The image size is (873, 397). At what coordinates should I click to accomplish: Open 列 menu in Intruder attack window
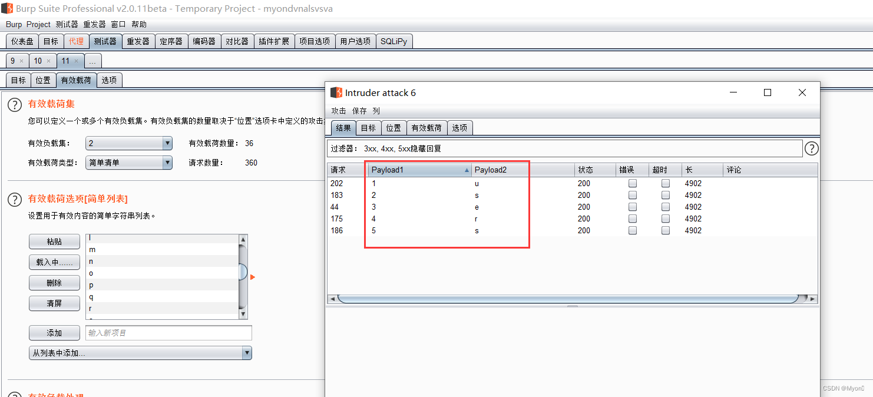coord(376,111)
